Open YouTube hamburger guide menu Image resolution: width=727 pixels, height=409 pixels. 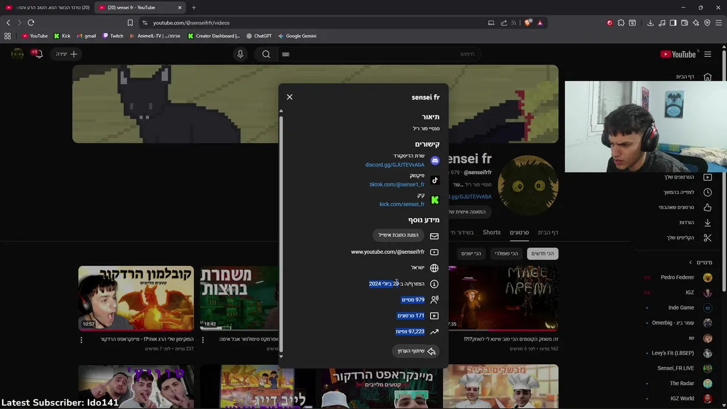[x=708, y=54]
